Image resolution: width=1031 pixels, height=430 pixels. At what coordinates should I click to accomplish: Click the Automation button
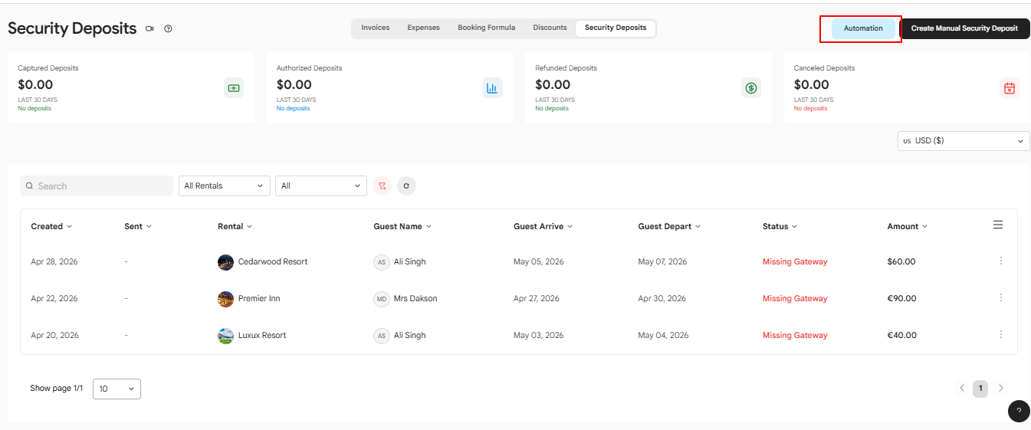pos(863,28)
